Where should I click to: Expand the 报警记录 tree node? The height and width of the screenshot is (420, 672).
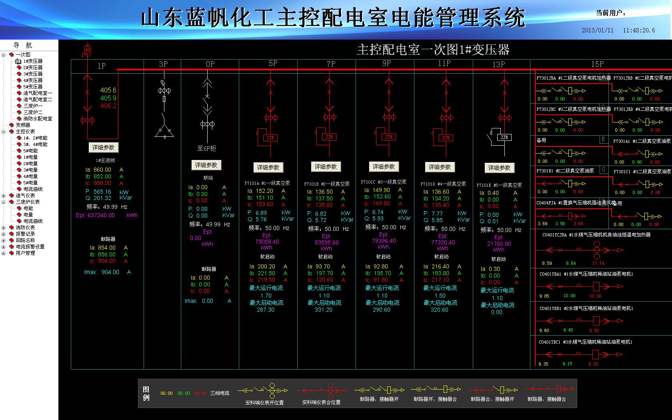click(x=4, y=234)
